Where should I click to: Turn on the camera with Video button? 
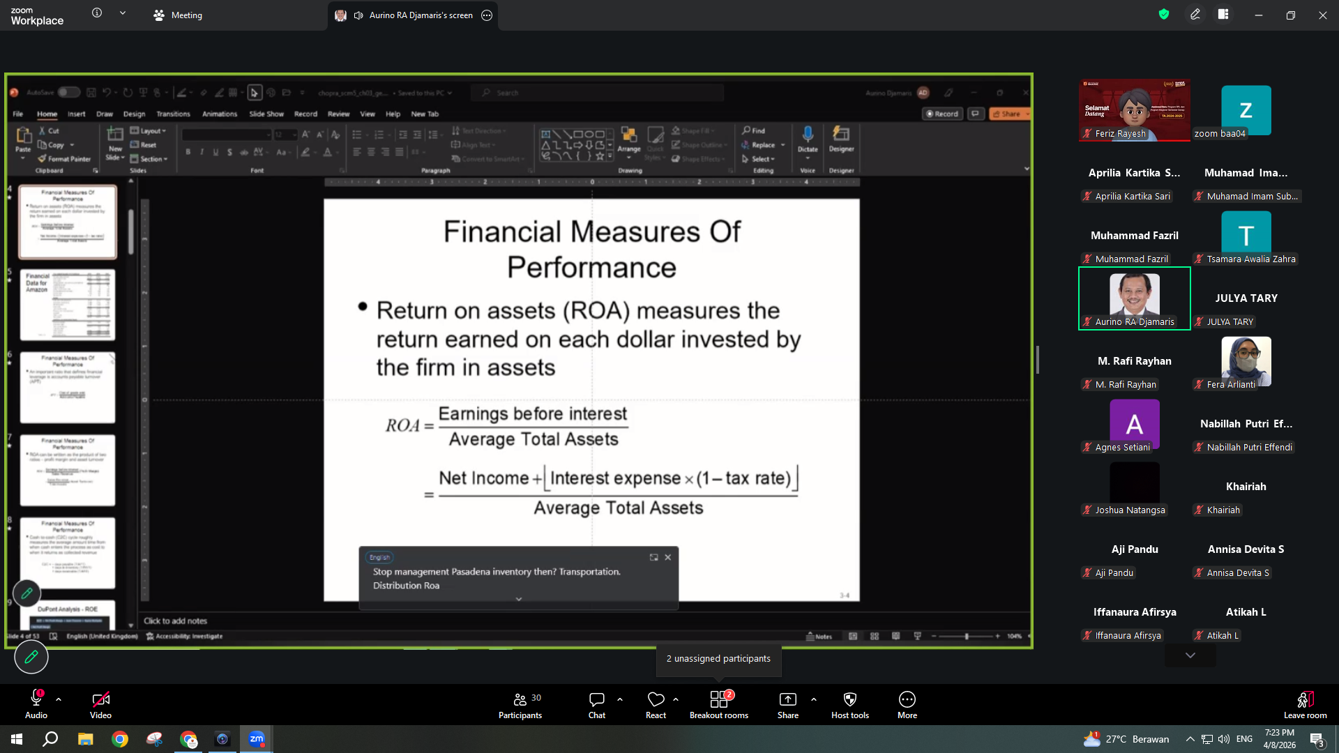pos(100,705)
